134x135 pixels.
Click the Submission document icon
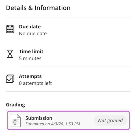pos(16,120)
